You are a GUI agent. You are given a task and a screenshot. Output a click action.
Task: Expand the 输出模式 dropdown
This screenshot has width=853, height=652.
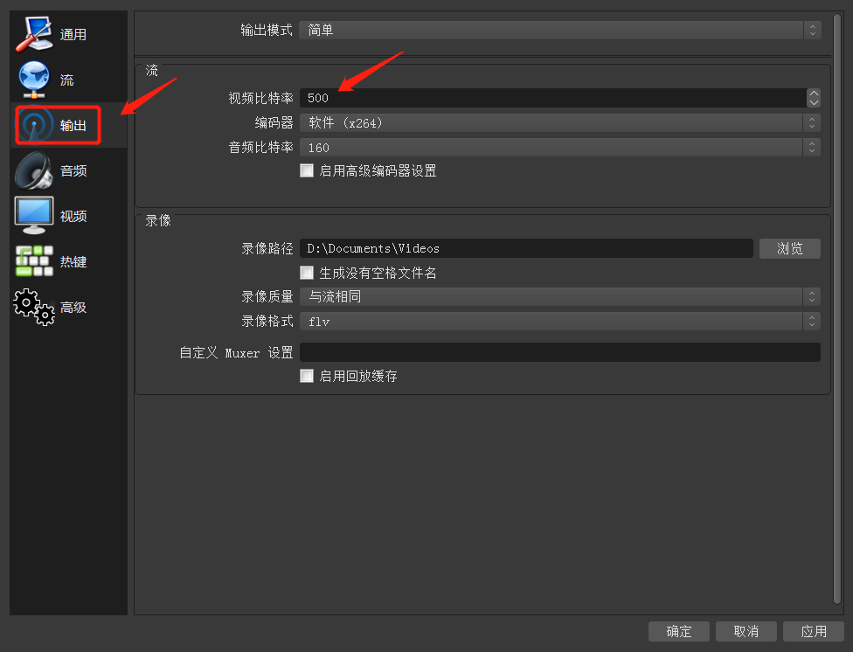[559, 31]
